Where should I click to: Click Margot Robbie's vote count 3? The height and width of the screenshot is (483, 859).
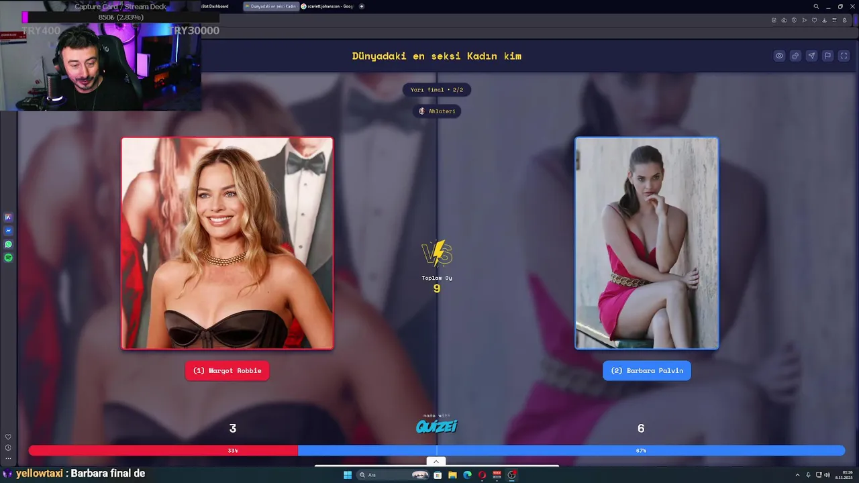click(233, 428)
